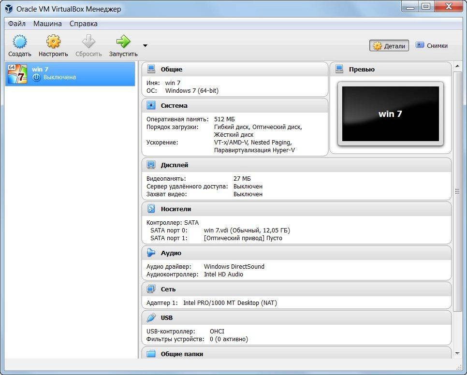Click the Создать (New) toolbar icon
Image resolution: width=467 pixels, height=375 pixels.
click(x=20, y=42)
